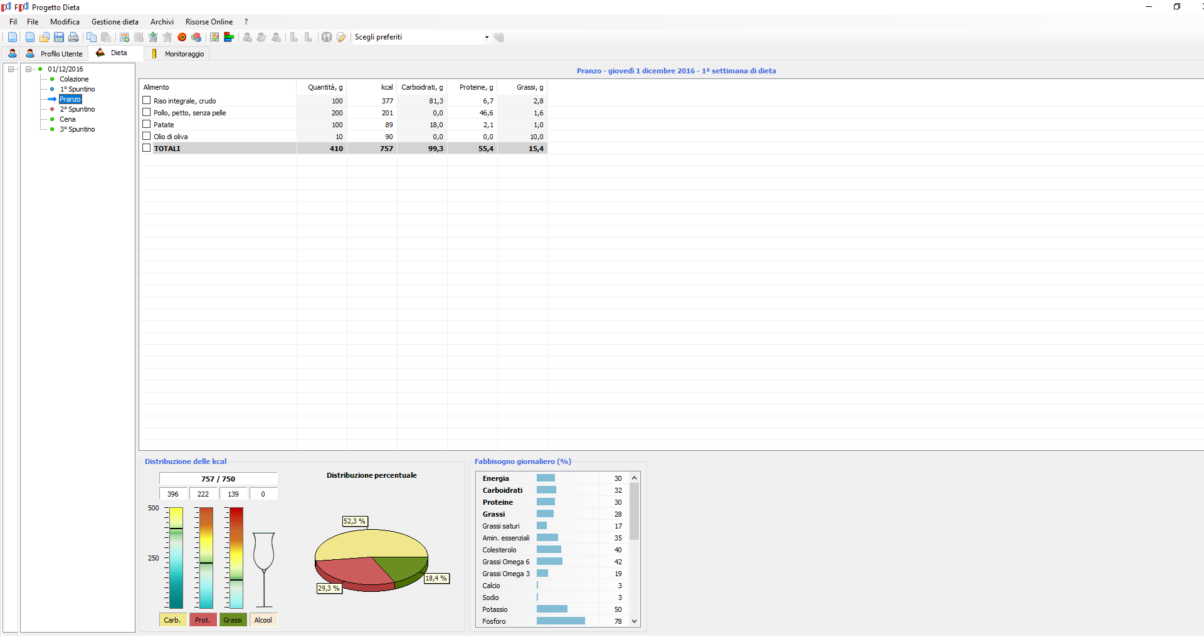Select the Olio di oliva checkbox
Image resolution: width=1204 pixels, height=637 pixels.
pyautogui.click(x=147, y=136)
